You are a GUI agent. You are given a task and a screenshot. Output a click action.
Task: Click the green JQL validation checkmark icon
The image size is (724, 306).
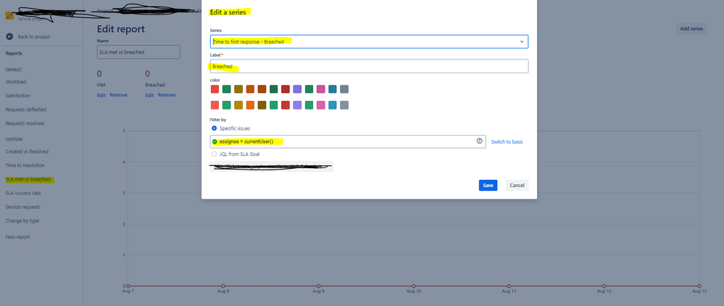215,141
